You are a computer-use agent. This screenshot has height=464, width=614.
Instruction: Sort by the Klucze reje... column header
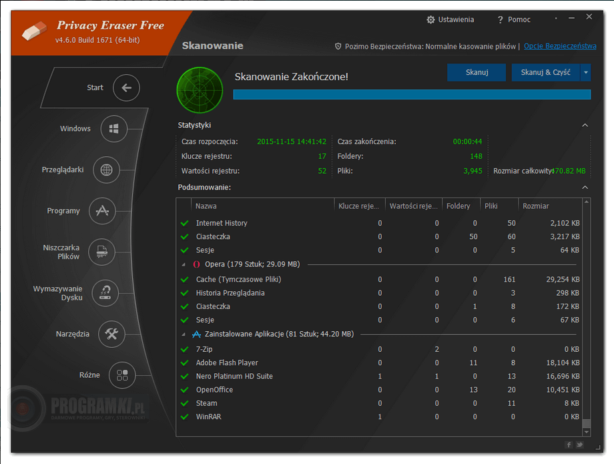pyautogui.click(x=360, y=206)
